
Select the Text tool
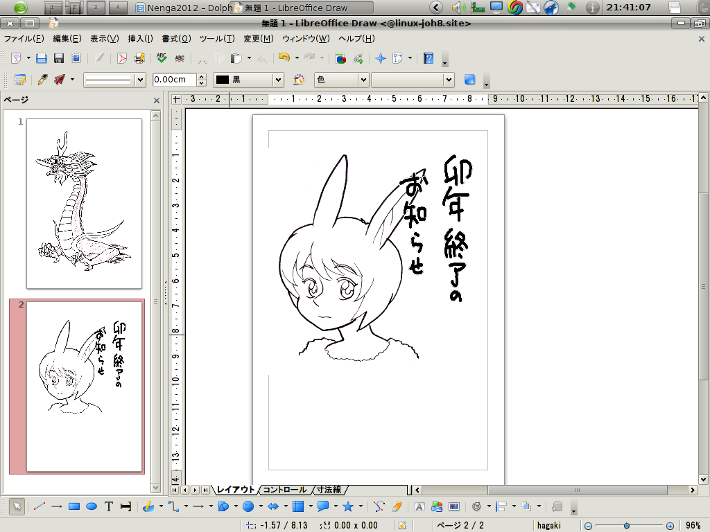coord(109,506)
